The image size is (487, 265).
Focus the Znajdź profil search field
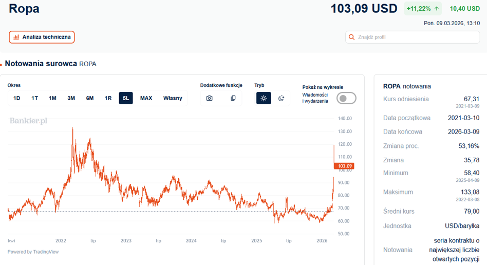tap(413, 37)
